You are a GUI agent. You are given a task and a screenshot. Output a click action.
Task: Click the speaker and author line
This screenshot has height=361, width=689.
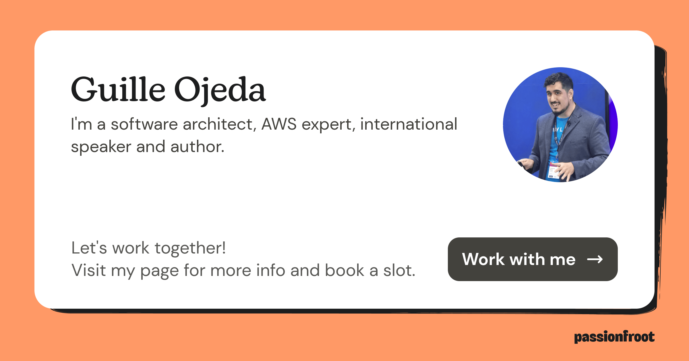tap(148, 147)
